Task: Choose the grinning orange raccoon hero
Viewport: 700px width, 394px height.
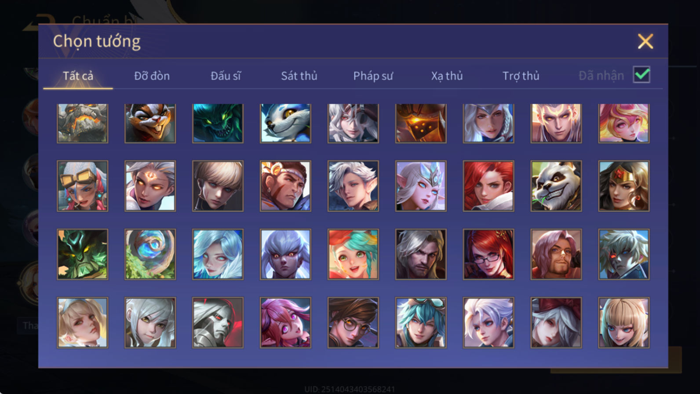Action: coord(150,123)
